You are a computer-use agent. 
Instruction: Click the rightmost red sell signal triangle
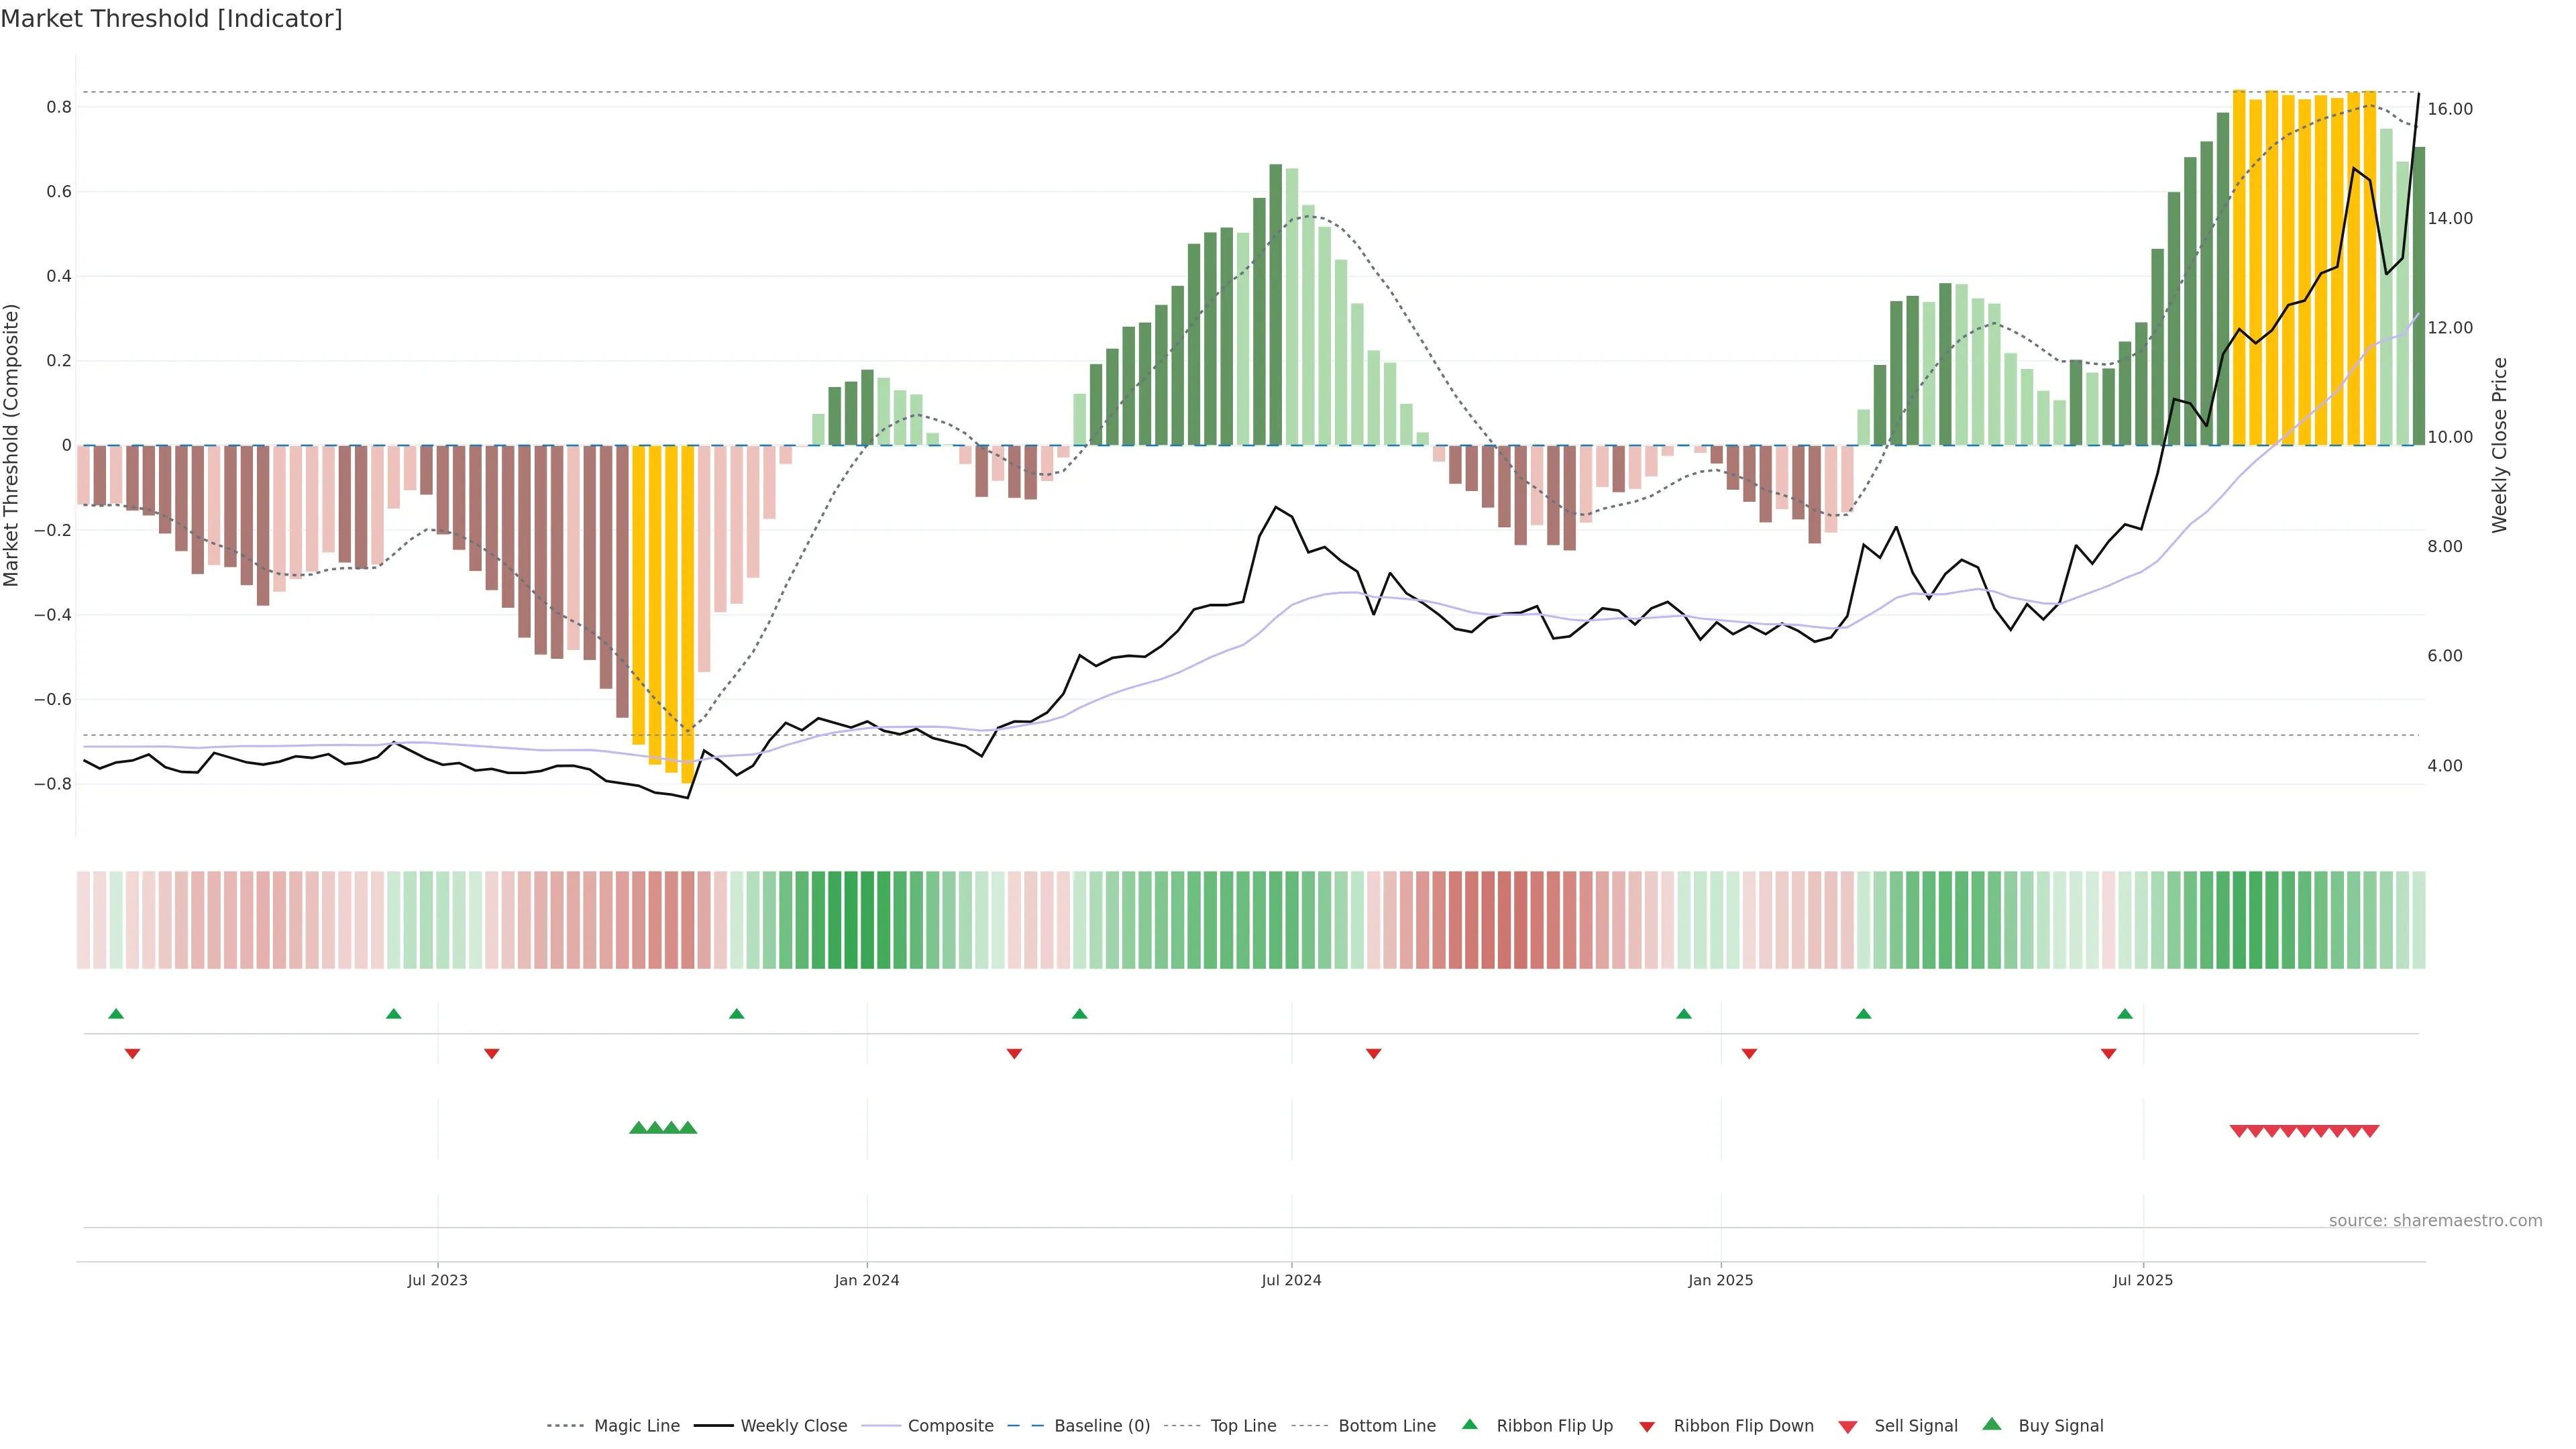(x=2370, y=1131)
